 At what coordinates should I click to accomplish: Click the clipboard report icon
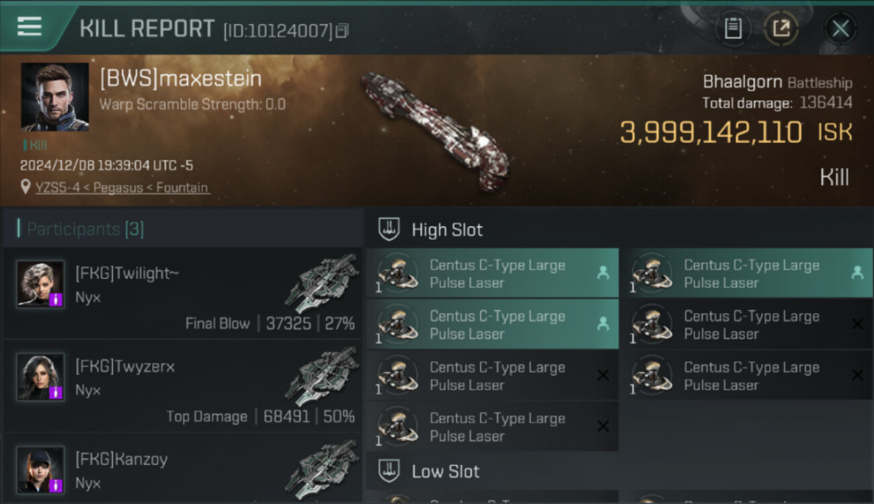pyautogui.click(x=733, y=29)
